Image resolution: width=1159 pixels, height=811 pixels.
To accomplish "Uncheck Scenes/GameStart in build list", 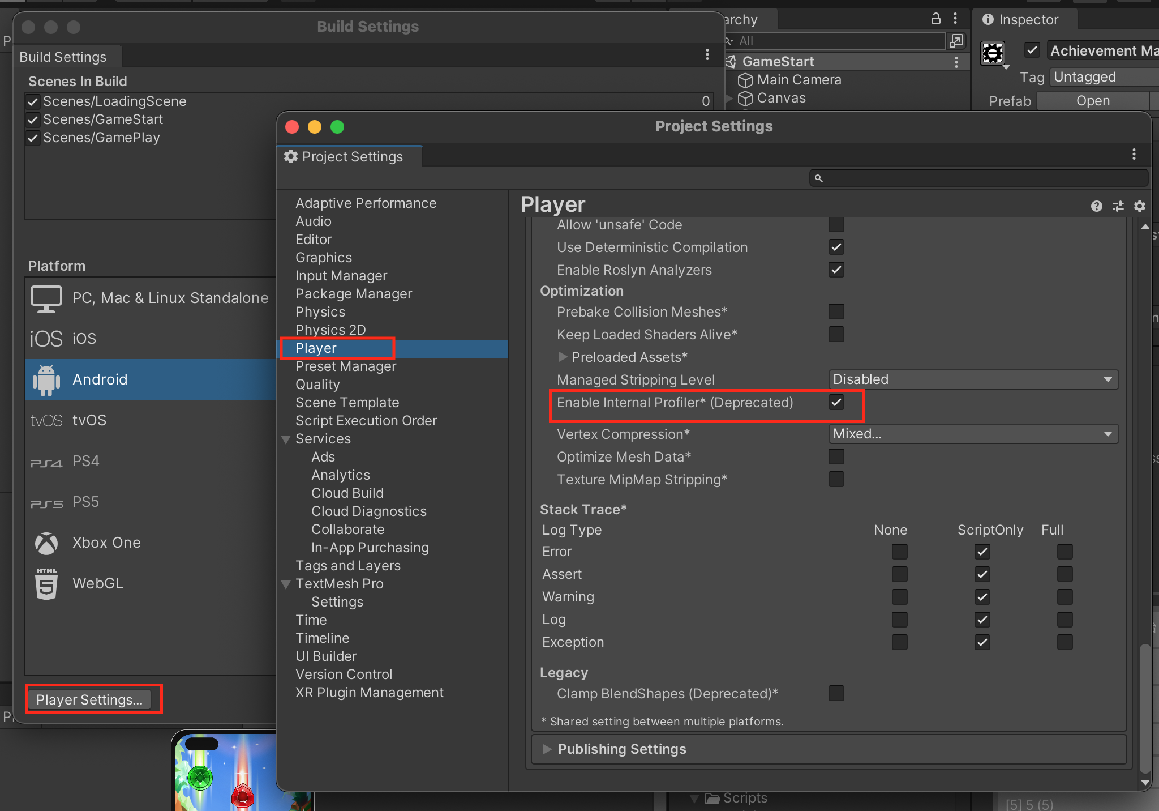I will (33, 119).
